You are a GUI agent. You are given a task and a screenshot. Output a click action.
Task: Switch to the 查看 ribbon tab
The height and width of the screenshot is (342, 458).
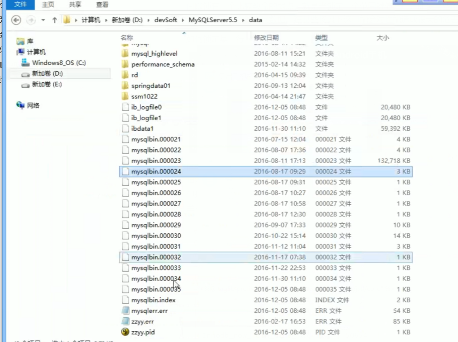102,5
